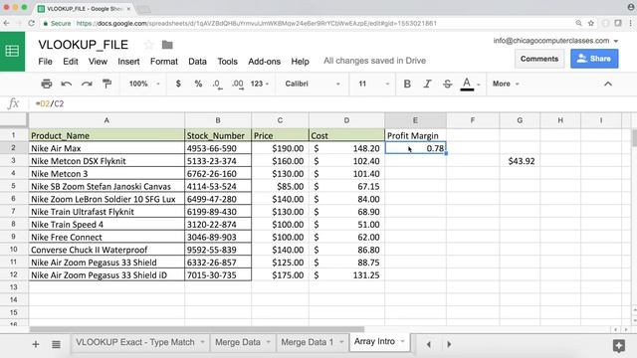Click the document title VLOOKUP_FILE

[x=84, y=45]
